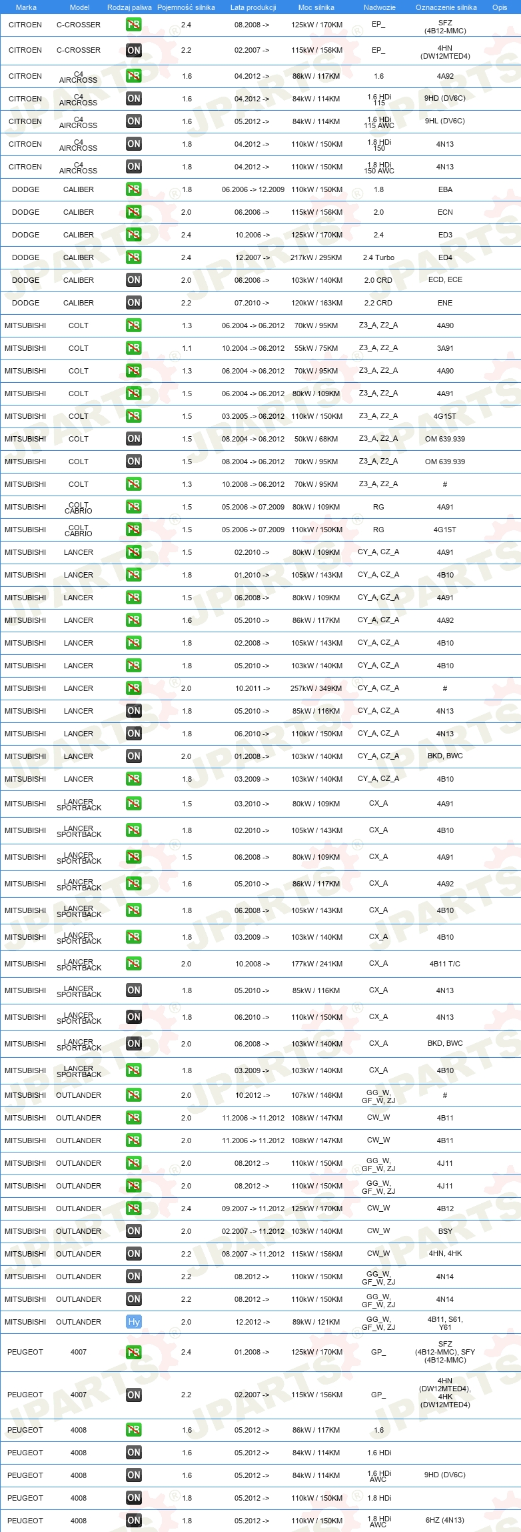This screenshot has width=521, height=1532.
Task: Click petrol icon in Colt 10.2008 -> 06.2012 row
Action: (134, 484)
